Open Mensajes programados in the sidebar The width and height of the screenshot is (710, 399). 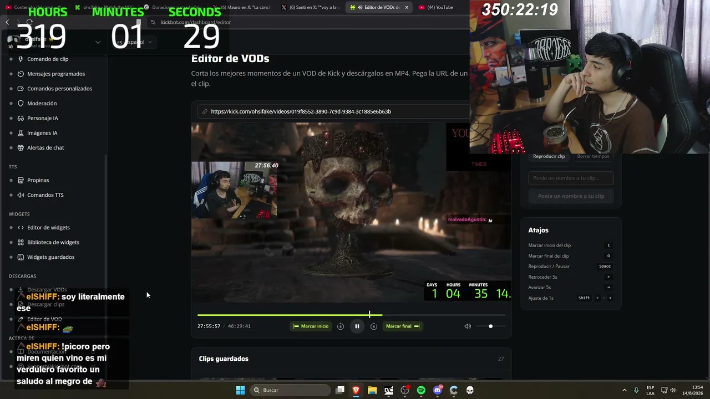pyautogui.click(x=56, y=74)
